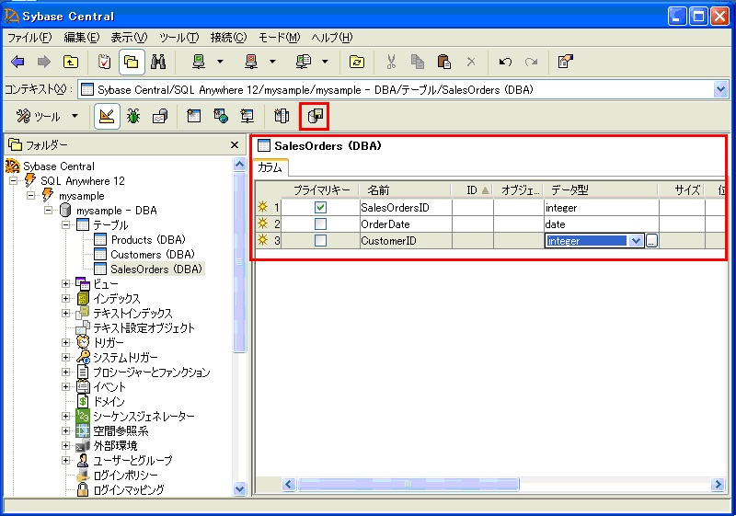Click the binoculars search icon
This screenshot has height=516, width=736.
tap(157, 62)
